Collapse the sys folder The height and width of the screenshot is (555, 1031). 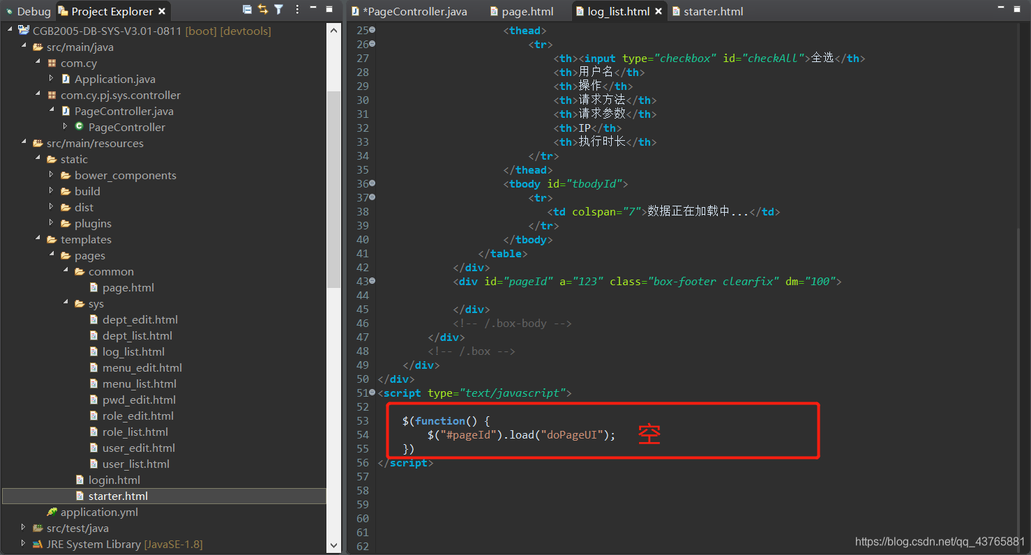(x=65, y=303)
